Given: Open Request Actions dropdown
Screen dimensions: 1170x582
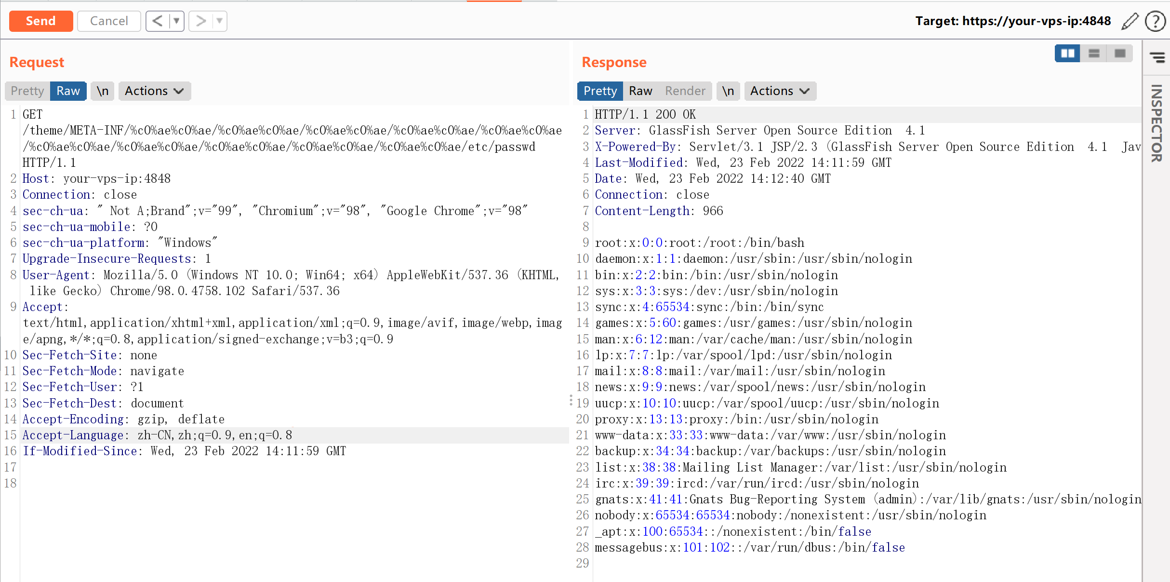Looking at the screenshot, I should [x=154, y=91].
